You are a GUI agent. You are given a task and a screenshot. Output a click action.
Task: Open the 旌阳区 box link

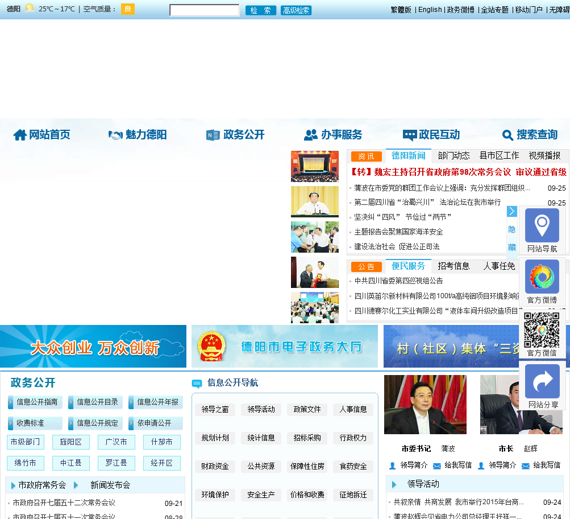click(x=71, y=442)
